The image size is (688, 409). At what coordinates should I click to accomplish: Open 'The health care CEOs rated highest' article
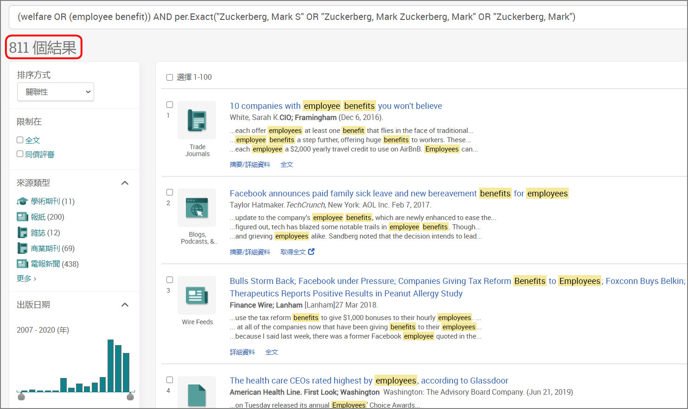(369, 380)
